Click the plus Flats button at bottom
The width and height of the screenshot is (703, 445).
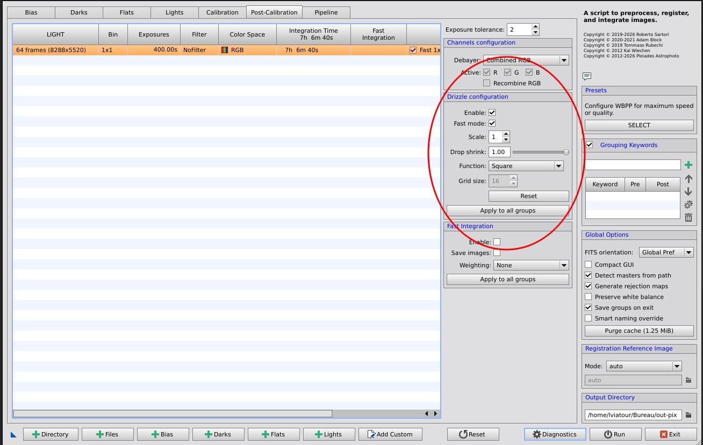[x=274, y=434]
